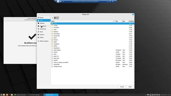The image size is (171, 96).
Task: Click the network icon in system tray
Action: (157, 95)
